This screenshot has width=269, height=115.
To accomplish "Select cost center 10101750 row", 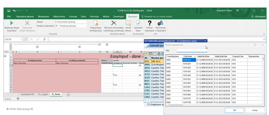I will tap(214, 102).
